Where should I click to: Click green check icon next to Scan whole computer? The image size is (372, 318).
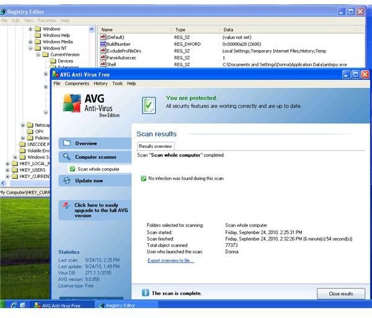pyautogui.click(x=73, y=169)
